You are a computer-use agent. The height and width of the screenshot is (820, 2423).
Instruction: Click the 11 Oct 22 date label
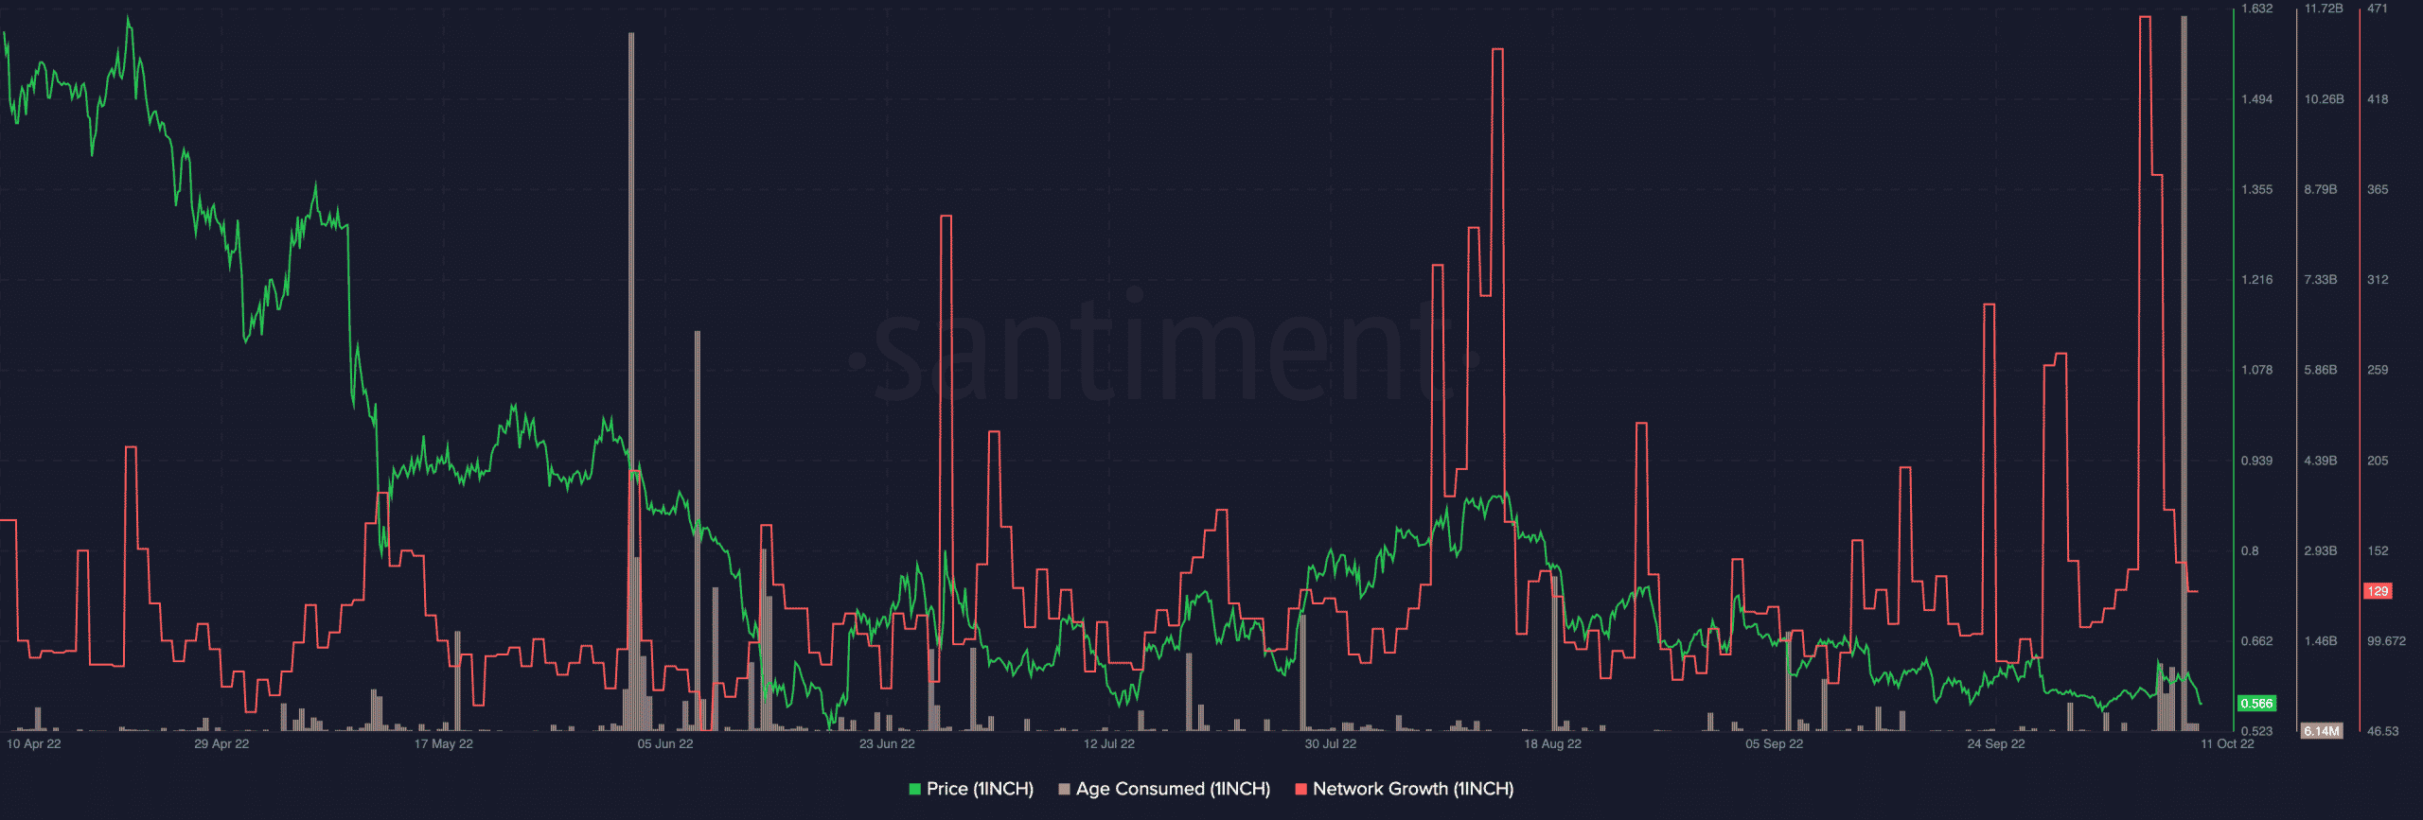click(x=2227, y=744)
